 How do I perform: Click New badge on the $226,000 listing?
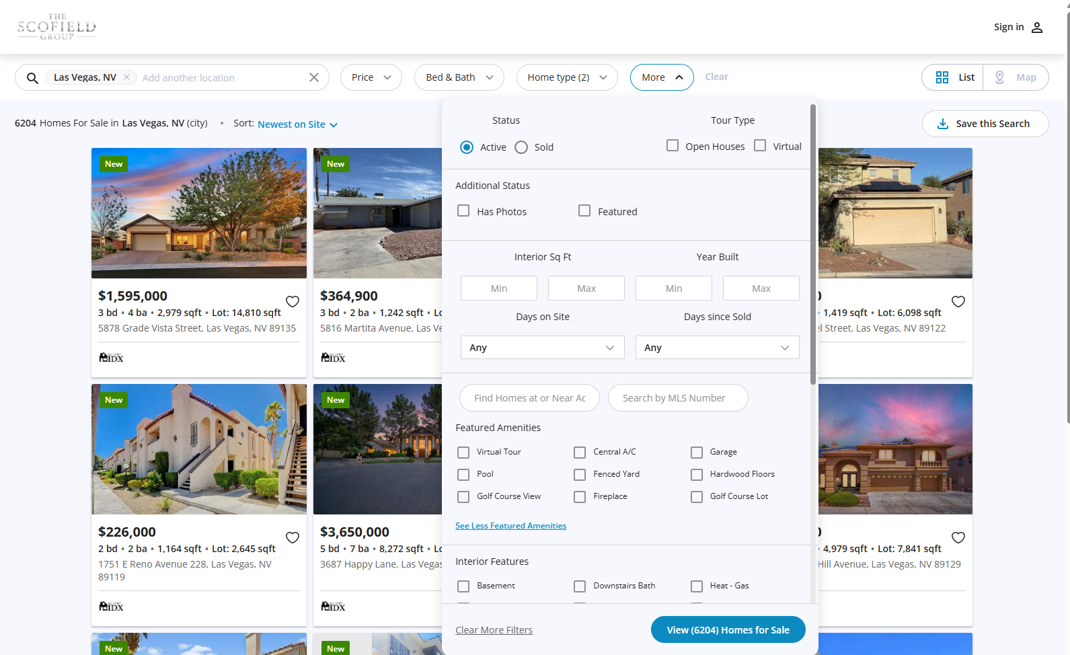(114, 400)
